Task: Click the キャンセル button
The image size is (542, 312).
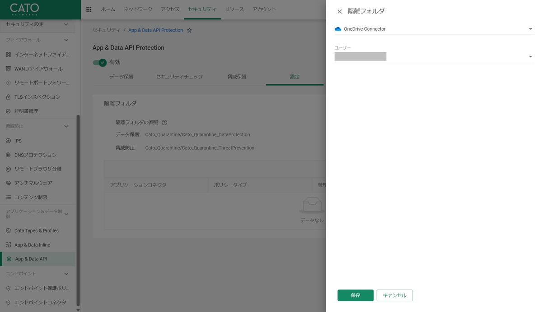Action: coord(394,295)
